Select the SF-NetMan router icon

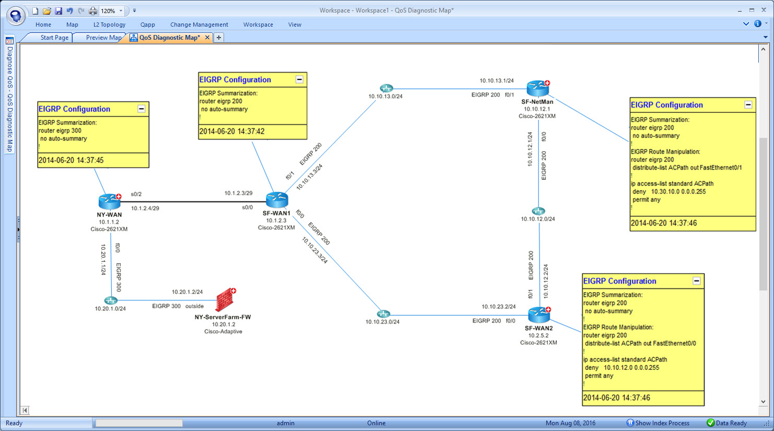point(538,89)
